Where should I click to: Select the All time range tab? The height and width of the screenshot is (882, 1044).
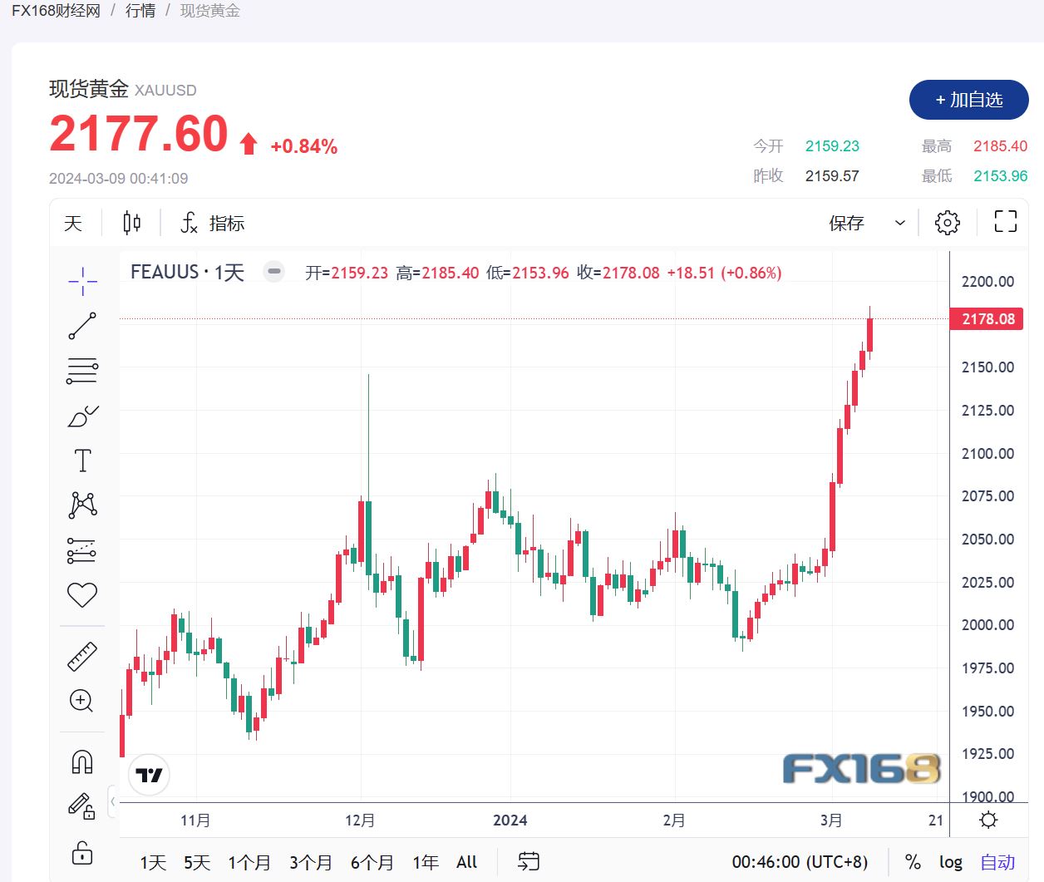click(x=465, y=862)
